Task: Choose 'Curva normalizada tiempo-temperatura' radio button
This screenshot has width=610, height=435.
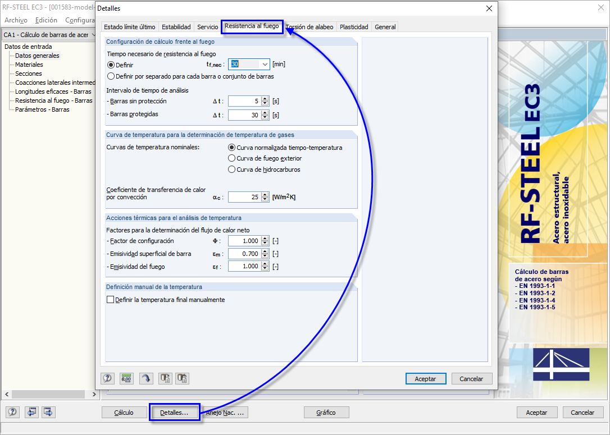Action: point(231,148)
